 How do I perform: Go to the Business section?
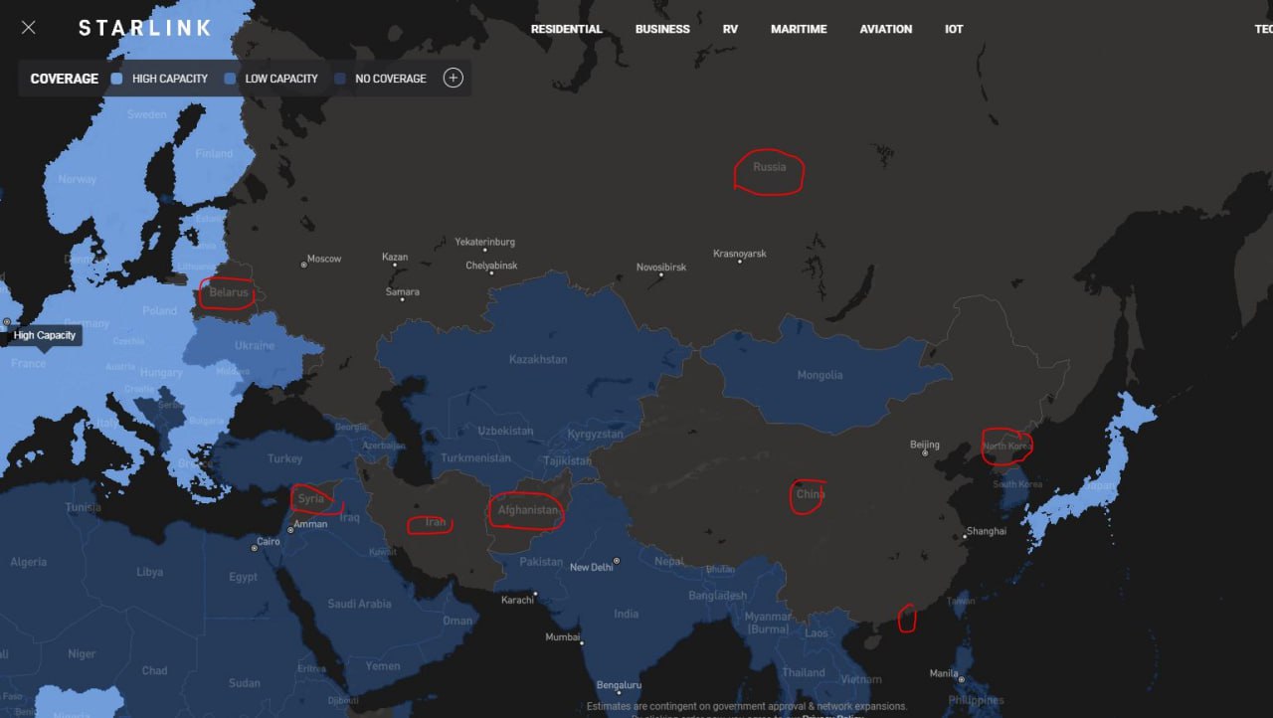tap(662, 29)
